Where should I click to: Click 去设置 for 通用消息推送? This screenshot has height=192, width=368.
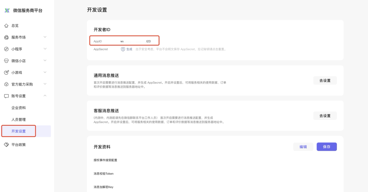coord(325,81)
